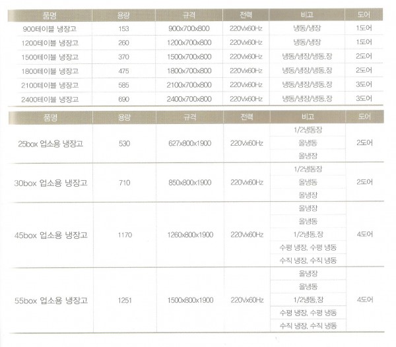Click the 도어 header in top table
This screenshot has height=347, width=396.
click(x=364, y=15)
